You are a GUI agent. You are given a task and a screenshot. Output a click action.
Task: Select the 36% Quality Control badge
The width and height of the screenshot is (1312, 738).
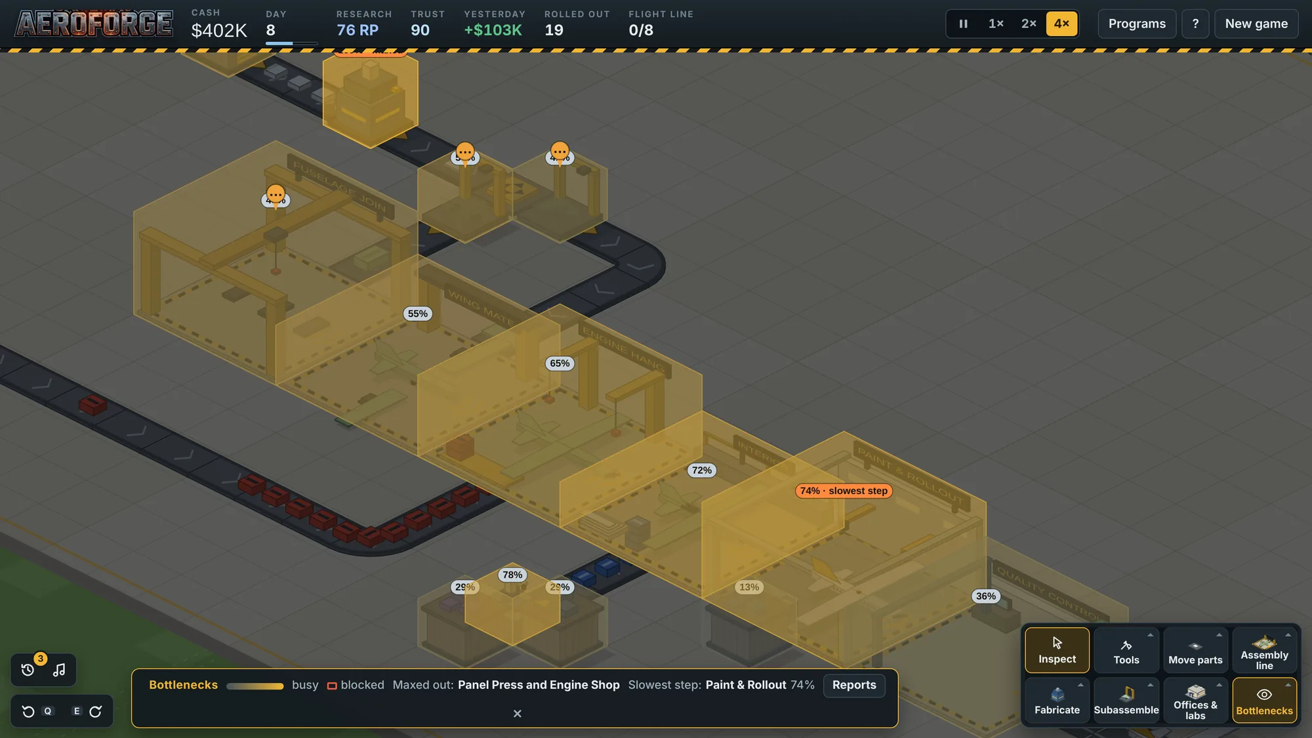point(985,596)
